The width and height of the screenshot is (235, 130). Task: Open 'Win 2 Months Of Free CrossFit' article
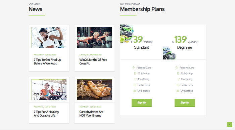tap(93, 61)
